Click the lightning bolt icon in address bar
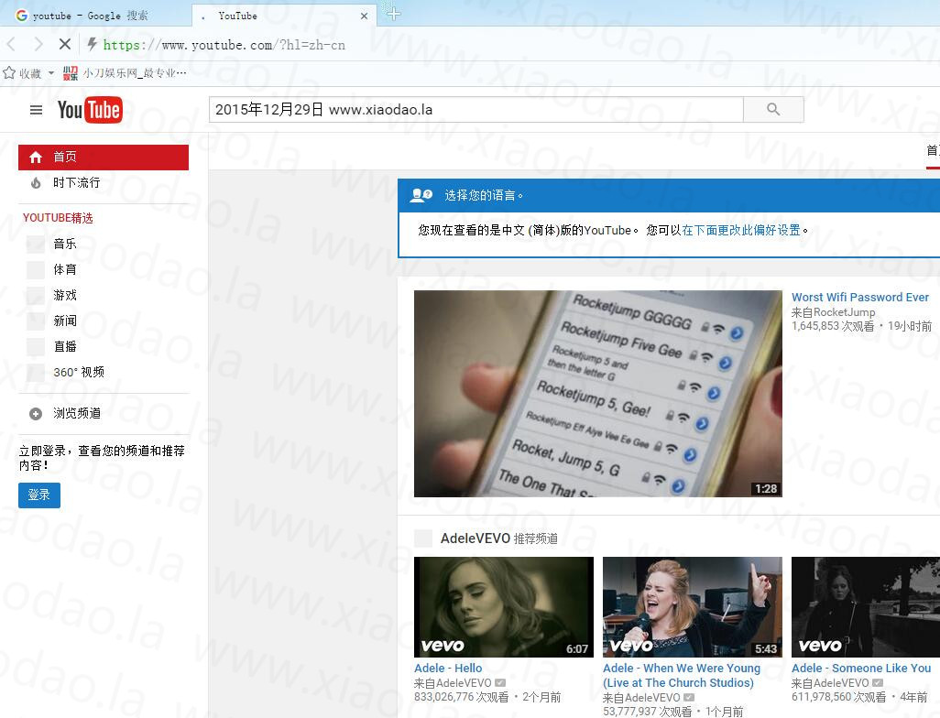Image resolution: width=940 pixels, height=718 pixels. (92, 44)
